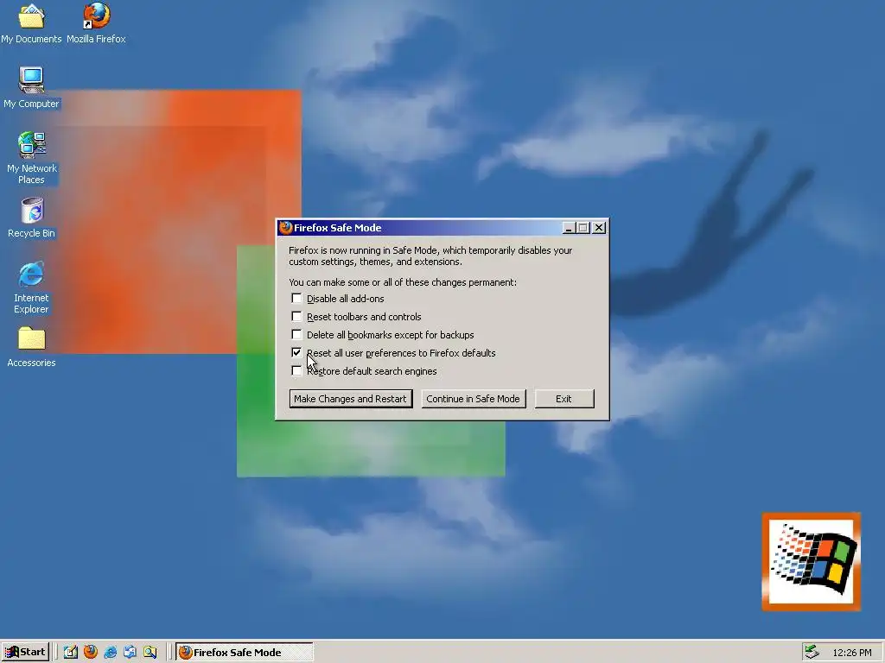Minimize the Firefox Safe Mode dialog
This screenshot has height=663, width=885.
(569, 228)
